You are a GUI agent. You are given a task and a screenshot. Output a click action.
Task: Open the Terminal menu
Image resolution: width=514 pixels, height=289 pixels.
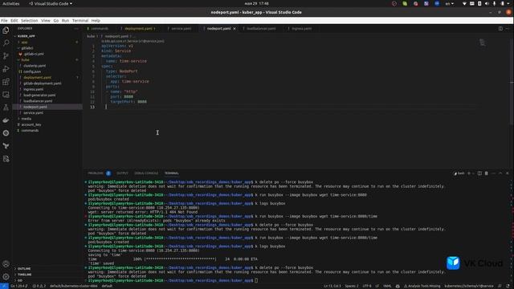pyautogui.click(x=80, y=20)
